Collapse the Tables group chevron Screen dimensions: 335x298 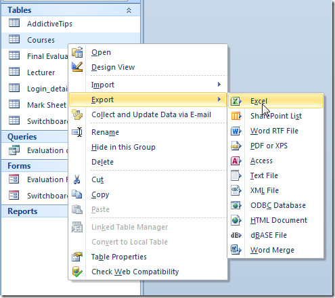coord(129,10)
